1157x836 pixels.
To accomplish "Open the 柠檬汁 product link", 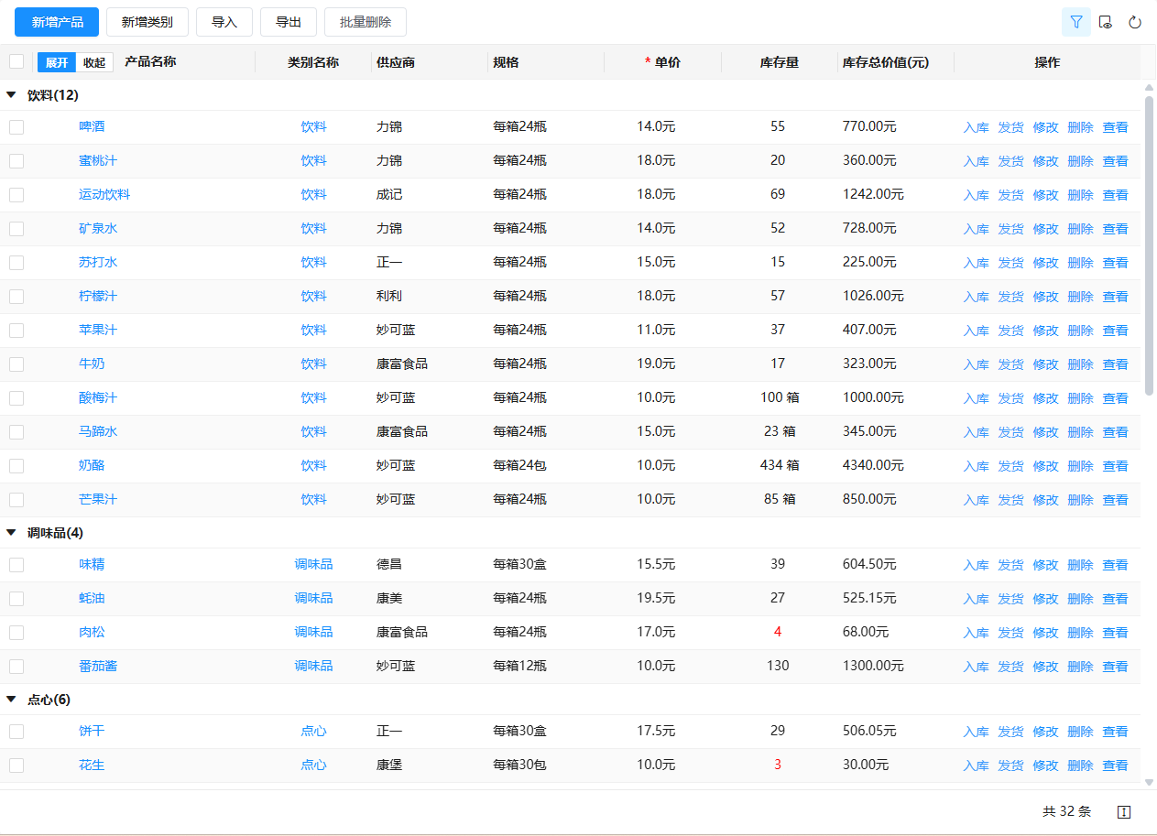I will tap(98, 296).
